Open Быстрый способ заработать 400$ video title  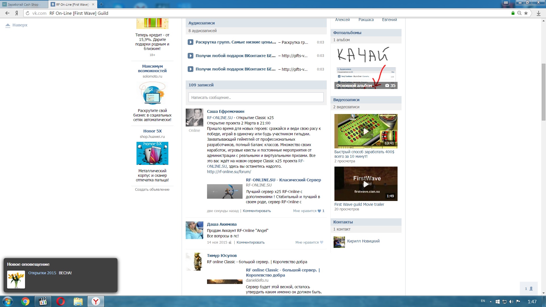pyautogui.click(x=364, y=154)
